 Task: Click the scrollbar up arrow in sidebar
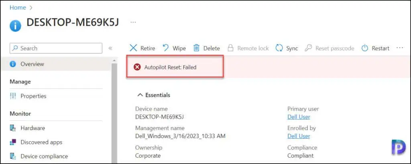pos(114,61)
